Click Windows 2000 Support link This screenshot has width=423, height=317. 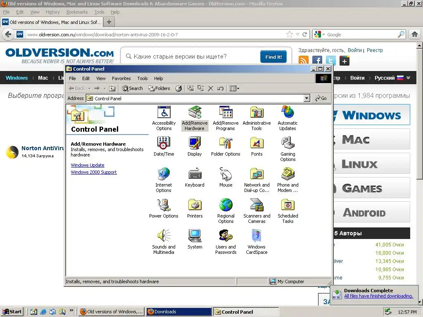94,172
